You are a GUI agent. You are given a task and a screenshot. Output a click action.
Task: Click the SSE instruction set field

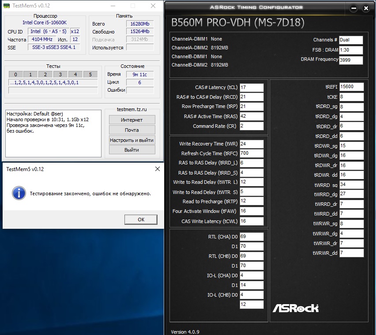tap(54, 48)
